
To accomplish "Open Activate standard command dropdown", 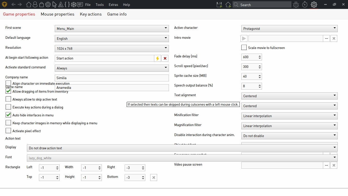I will (112, 68).
